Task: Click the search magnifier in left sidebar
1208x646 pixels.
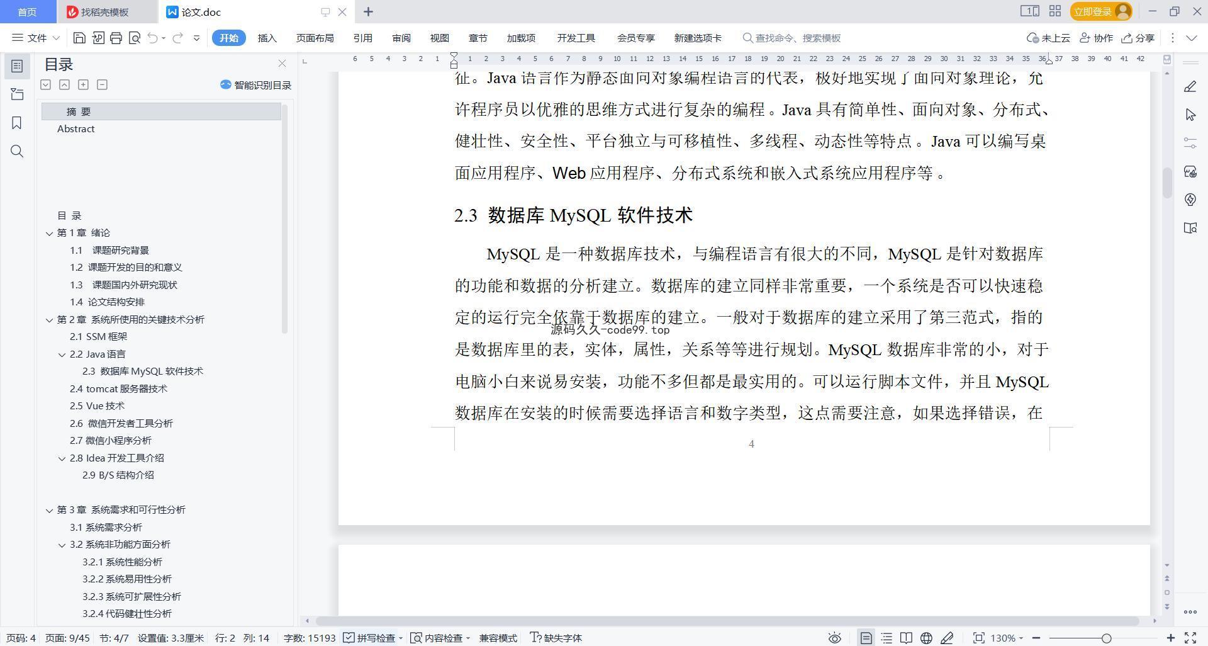Action: click(17, 151)
